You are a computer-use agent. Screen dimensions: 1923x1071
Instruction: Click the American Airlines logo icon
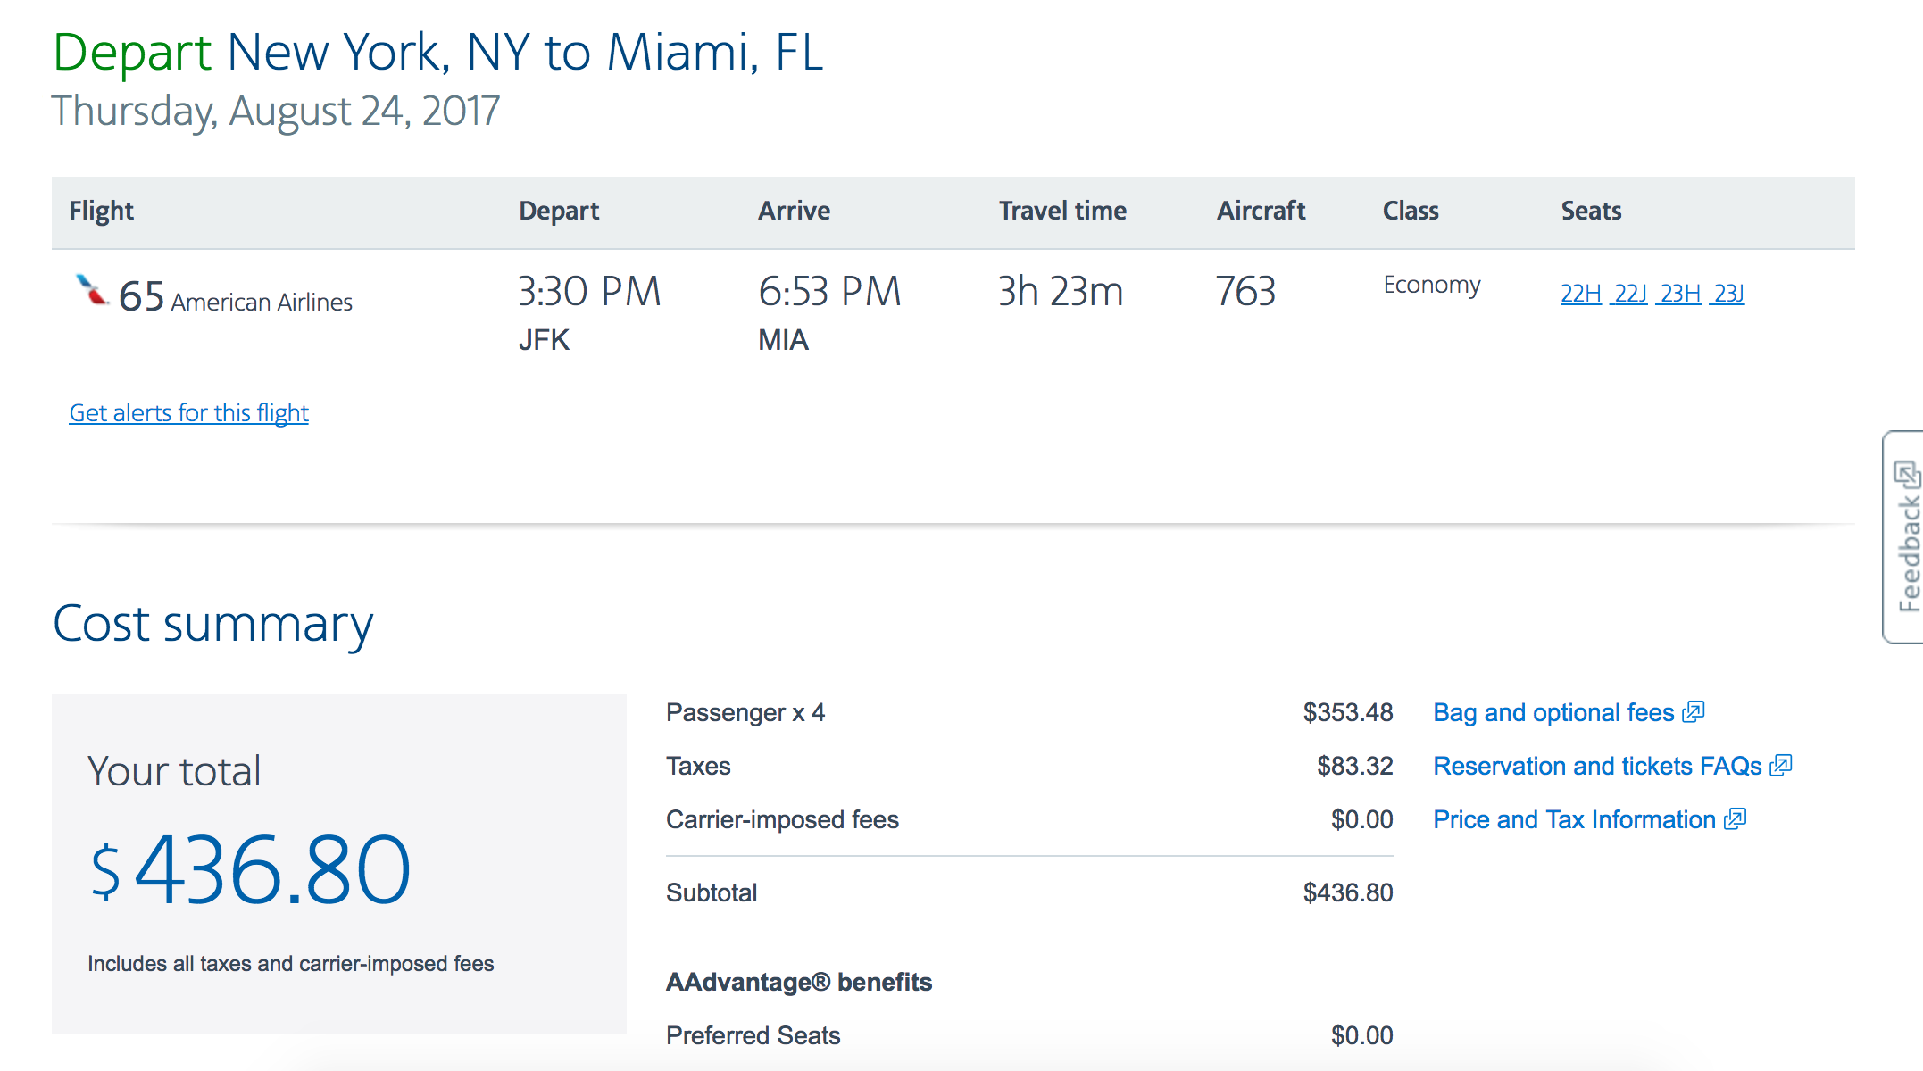(91, 290)
